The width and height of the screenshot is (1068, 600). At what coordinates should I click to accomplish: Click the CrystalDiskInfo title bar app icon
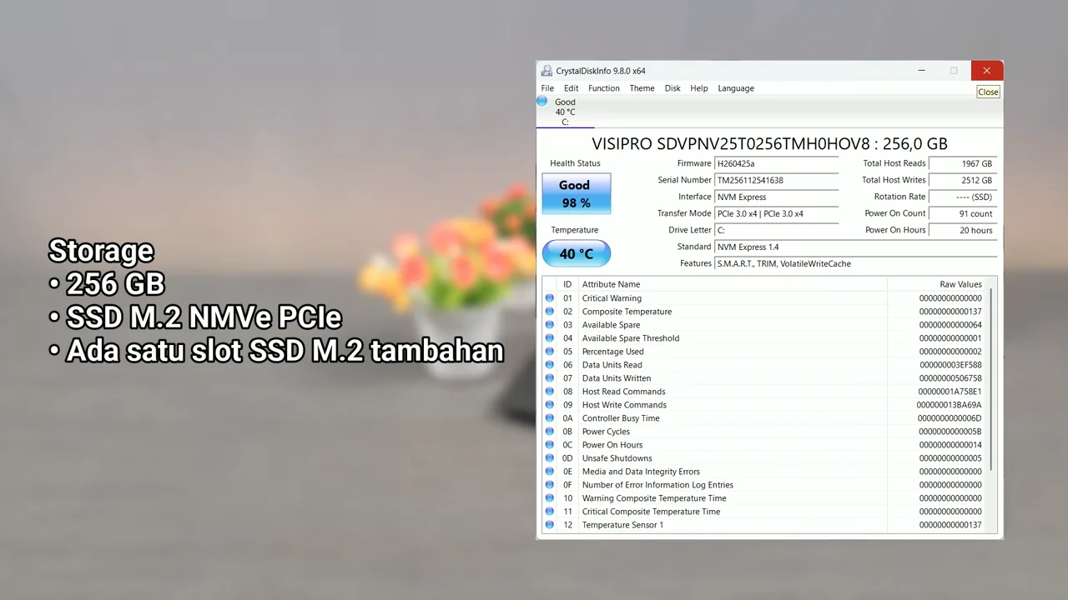click(x=547, y=71)
